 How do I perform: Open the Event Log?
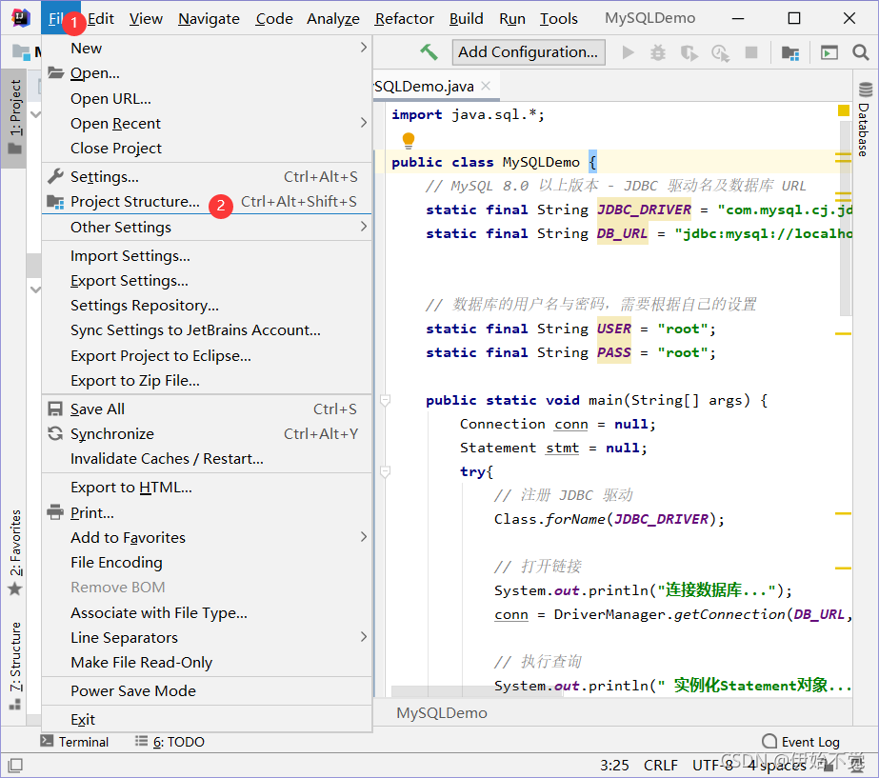(801, 742)
